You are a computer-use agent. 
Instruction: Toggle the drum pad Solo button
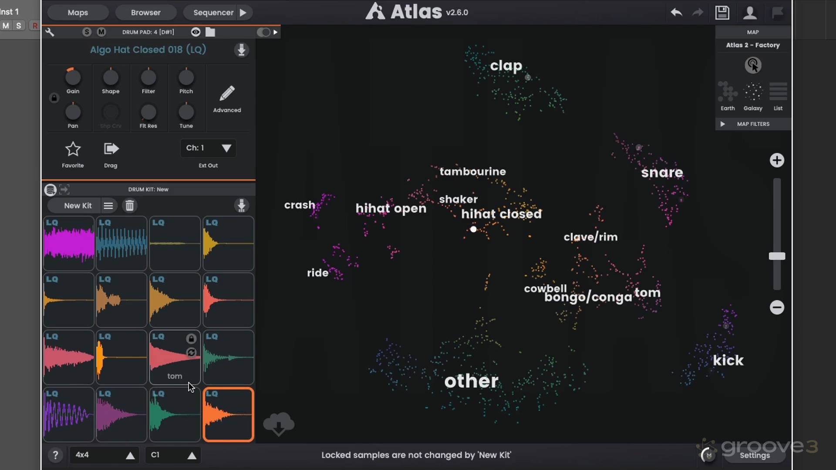pyautogui.click(x=87, y=32)
